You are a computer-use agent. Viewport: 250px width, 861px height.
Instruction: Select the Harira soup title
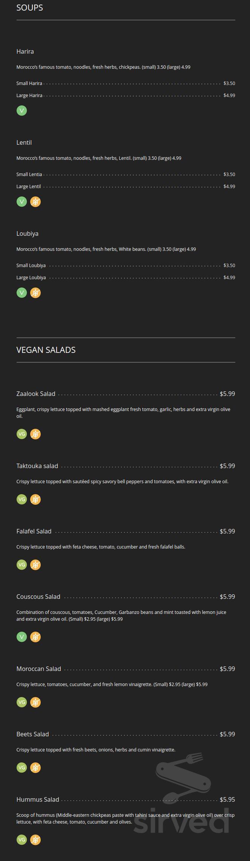coord(25,51)
